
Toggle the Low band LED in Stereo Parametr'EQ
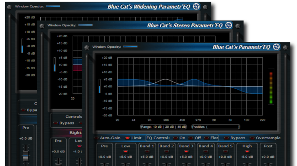coord(79,146)
